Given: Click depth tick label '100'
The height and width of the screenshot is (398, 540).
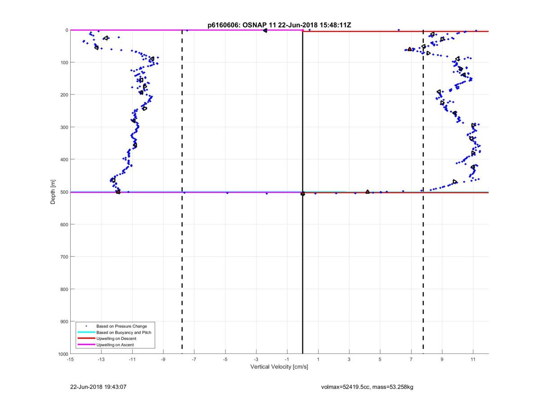Looking at the screenshot, I should (64, 63).
